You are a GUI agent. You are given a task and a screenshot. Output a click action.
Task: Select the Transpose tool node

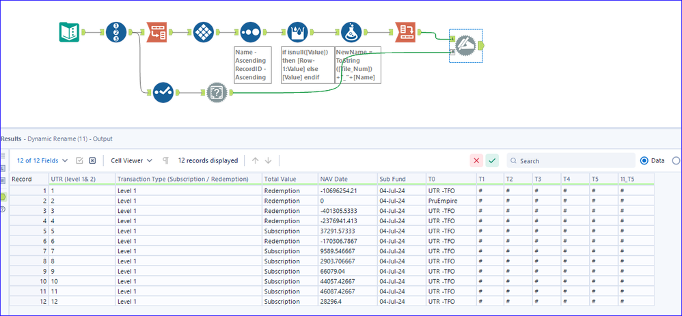pyautogui.click(x=158, y=32)
